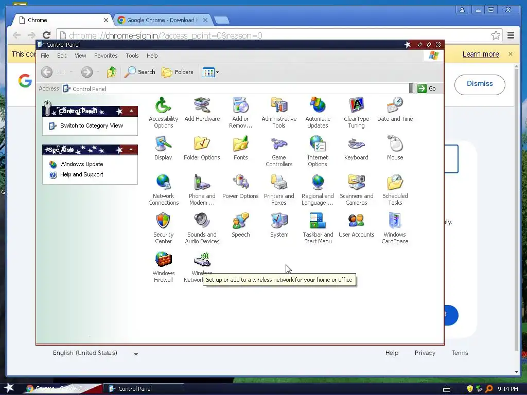527x395 pixels.
Task: Click the Control Panel address field
Action: (235, 88)
